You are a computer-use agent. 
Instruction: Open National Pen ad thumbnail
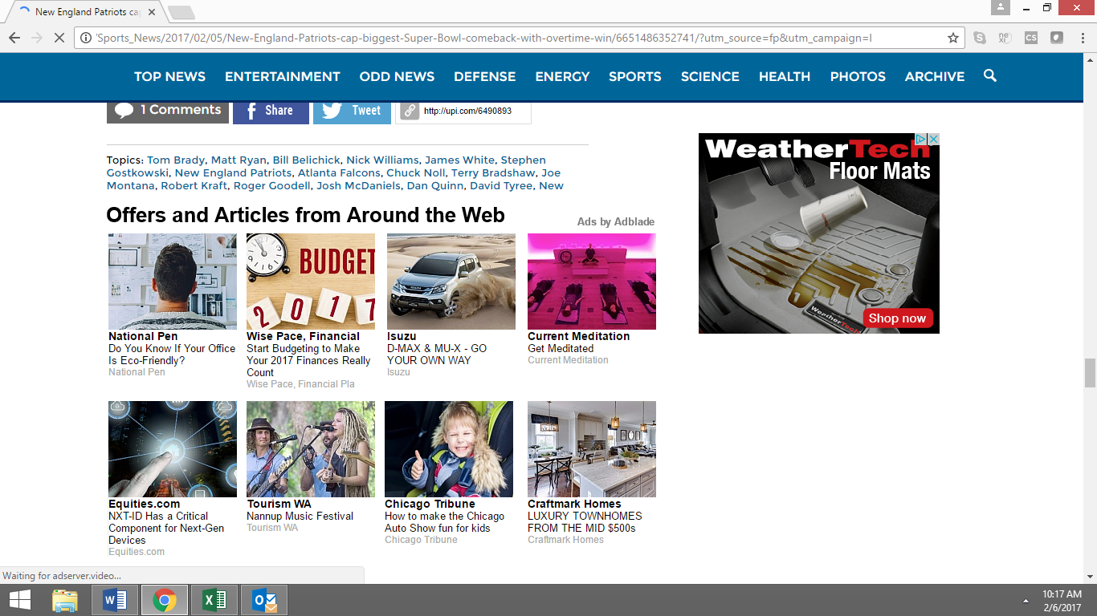coord(173,282)
